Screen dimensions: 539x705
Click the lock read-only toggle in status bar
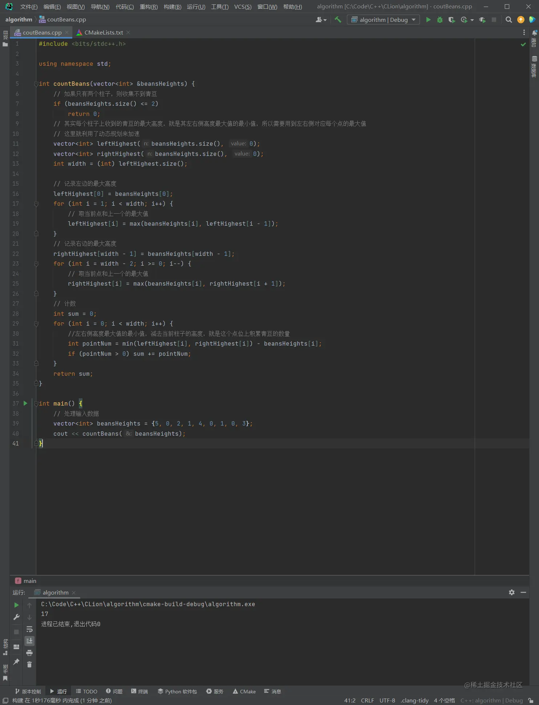click(531, 700)
